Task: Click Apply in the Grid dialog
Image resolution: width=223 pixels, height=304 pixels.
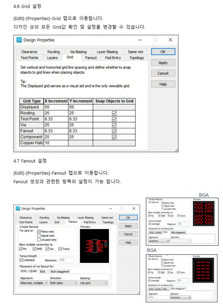Action: point(163,63)
